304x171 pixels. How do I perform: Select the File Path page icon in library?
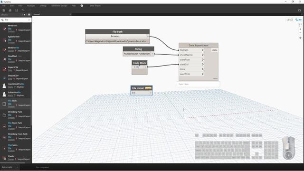coord(4,104)
